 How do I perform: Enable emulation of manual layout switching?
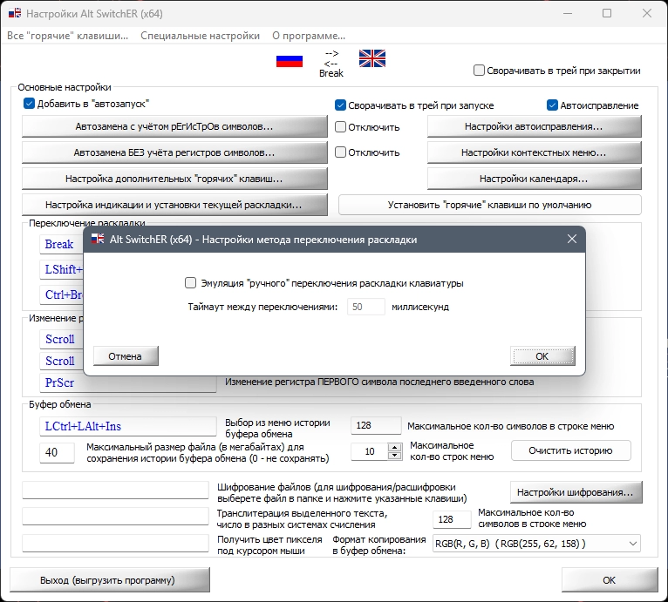pos(190,282)
